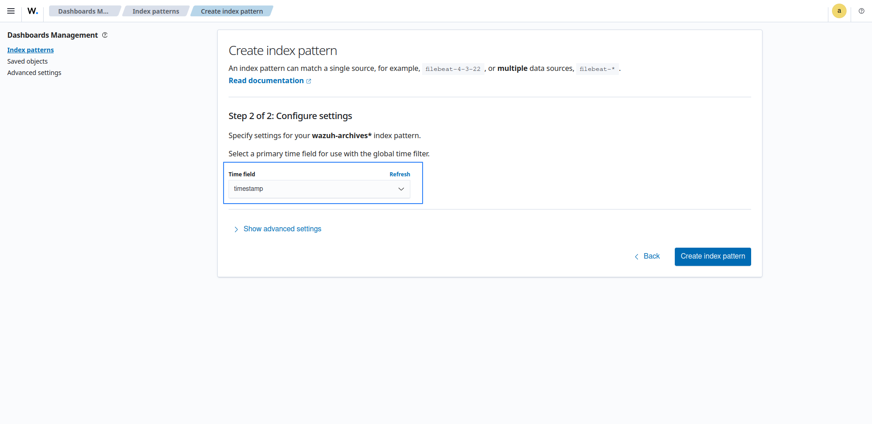The height and width of the screenshot is (424, 872).
Task: Click external link icon after Read documentation
Action: coord(309,81)
